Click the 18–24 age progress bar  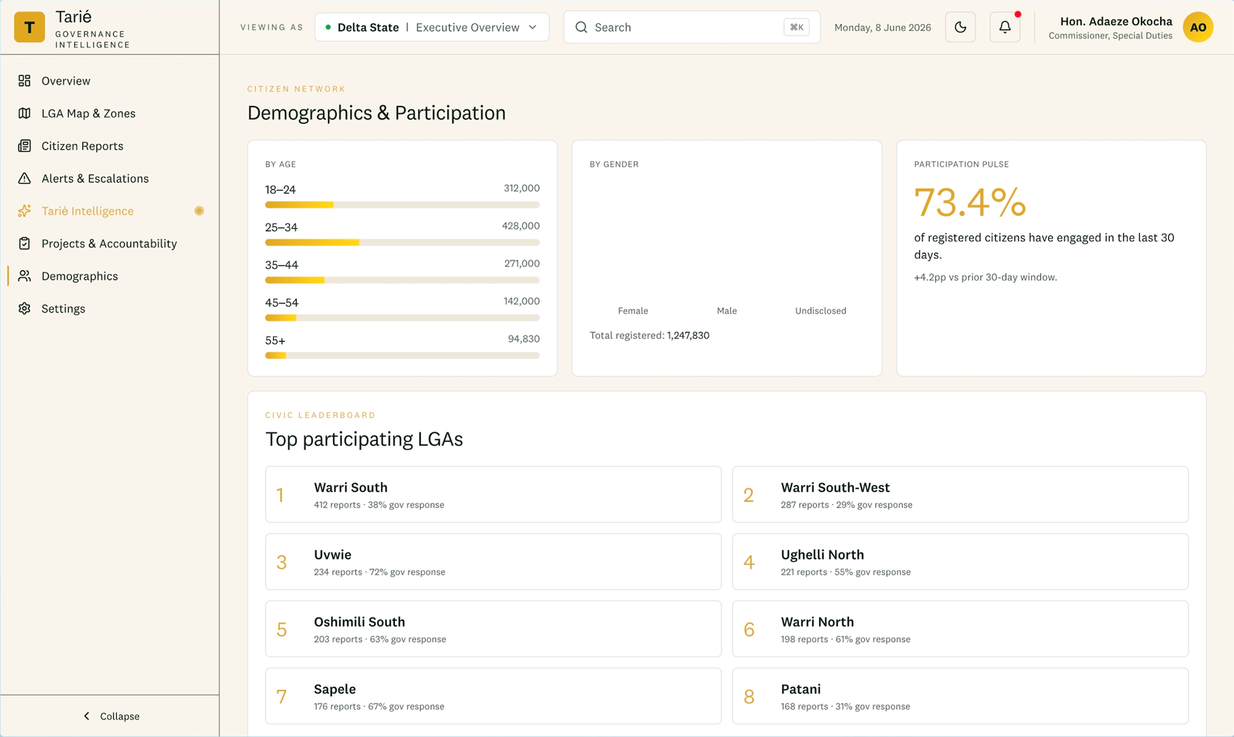(x=402, y=205)
